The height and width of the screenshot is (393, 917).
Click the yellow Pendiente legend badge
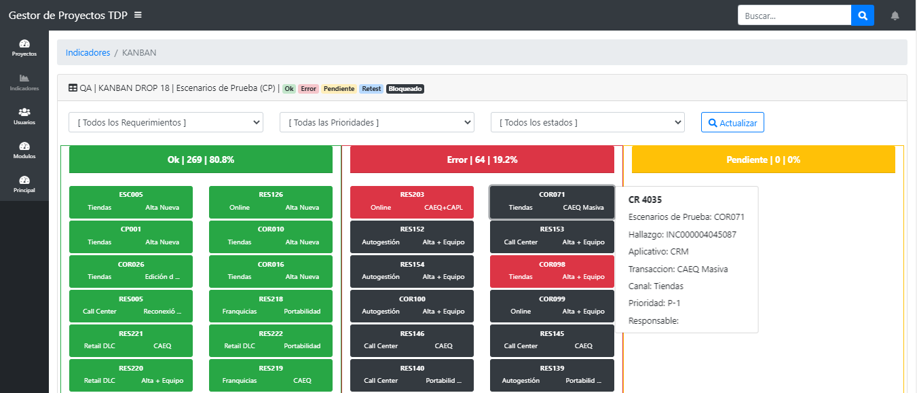point(339,89)
